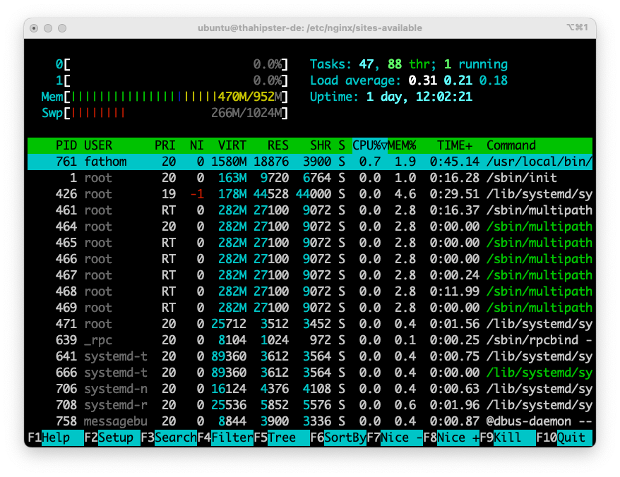Sort processes by MEM% column
Viewport: 620px width, 477px height.
coord(404,145)
